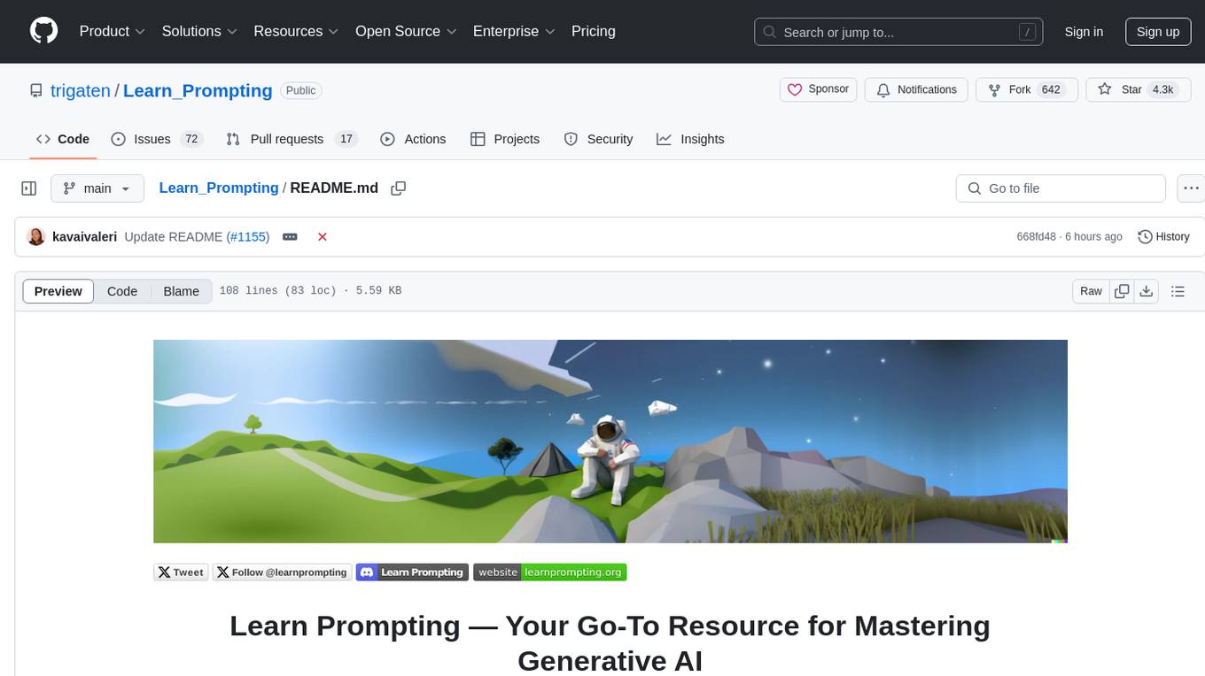The height and width of the screenshot is (676, 1205).
Task: Expand the commit message details
Action: tap(290, 236)
